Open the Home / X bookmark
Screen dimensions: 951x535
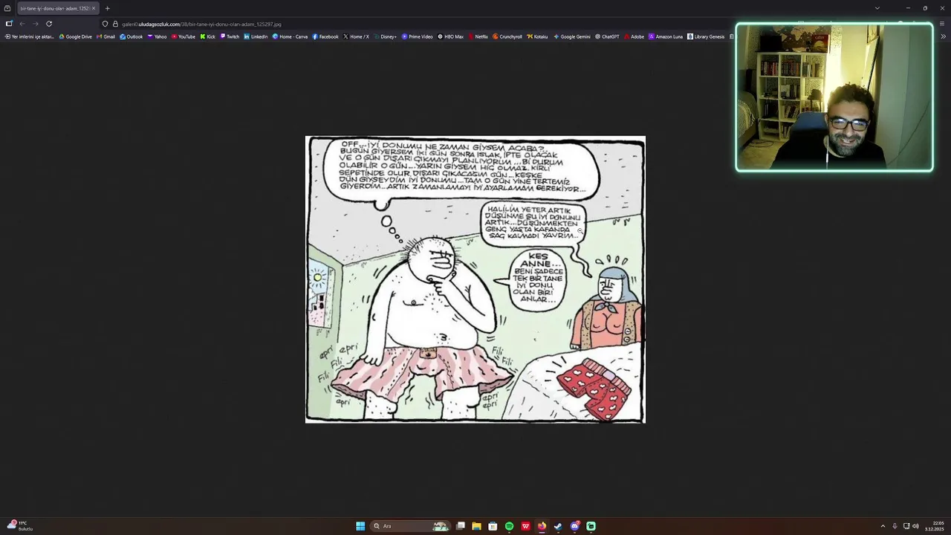coord(356,36)
